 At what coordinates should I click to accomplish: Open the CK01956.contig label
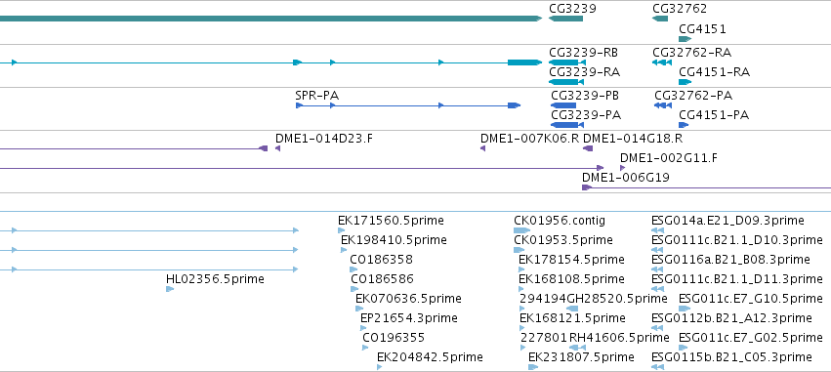pos(560,221)
